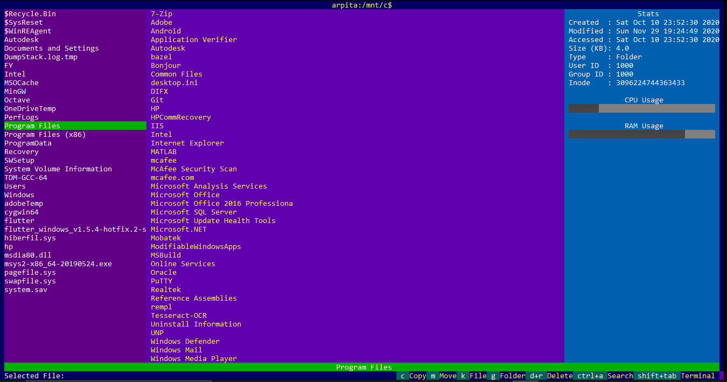This screenshot has height=382, width=727.
Task: Click the Internet Explorer entry
Action: coord(187,143)
